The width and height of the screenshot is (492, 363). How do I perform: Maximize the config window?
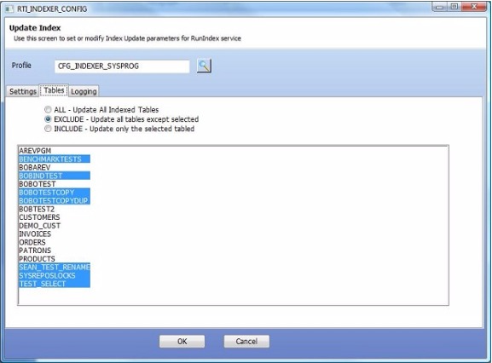pyautogui.click(x=454, y=7)
